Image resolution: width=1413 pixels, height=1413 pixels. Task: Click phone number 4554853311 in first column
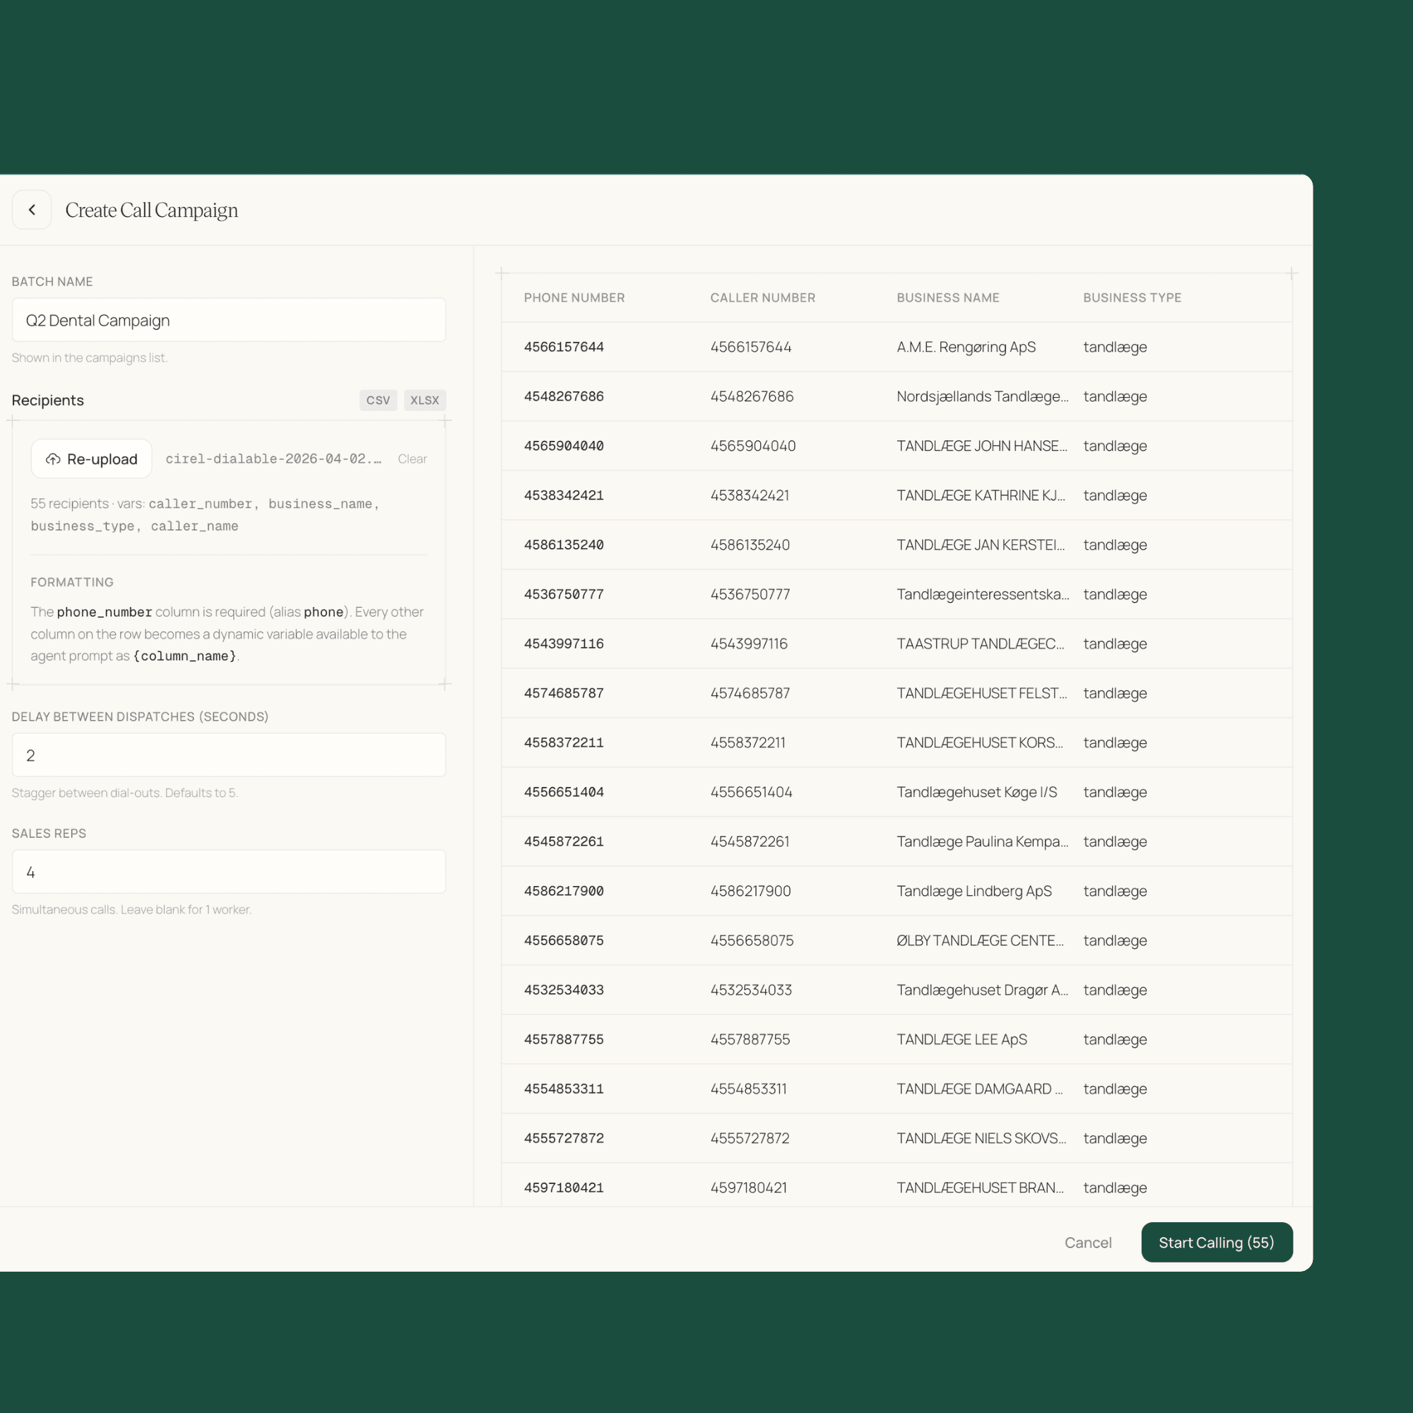[x=564, y=1088]
